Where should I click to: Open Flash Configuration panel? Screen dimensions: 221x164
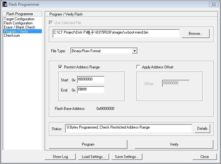(x=18, y=23)
